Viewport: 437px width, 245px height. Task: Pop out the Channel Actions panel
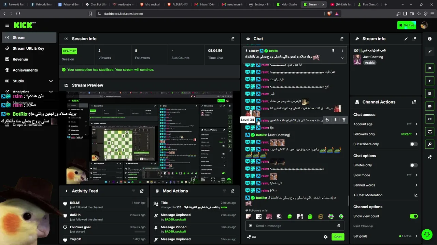pyautogui.click(x=414, y=102)
